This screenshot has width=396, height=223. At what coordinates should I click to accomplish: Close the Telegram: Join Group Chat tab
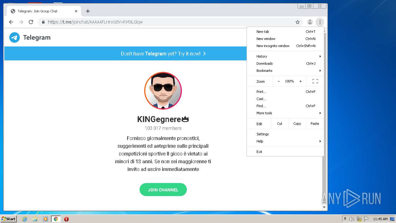click(x=76, y=11)
